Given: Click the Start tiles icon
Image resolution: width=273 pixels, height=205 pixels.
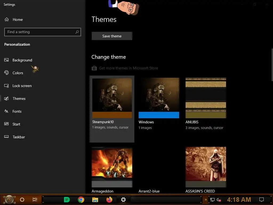Looking at the screenshot, I should pos(6,124).
